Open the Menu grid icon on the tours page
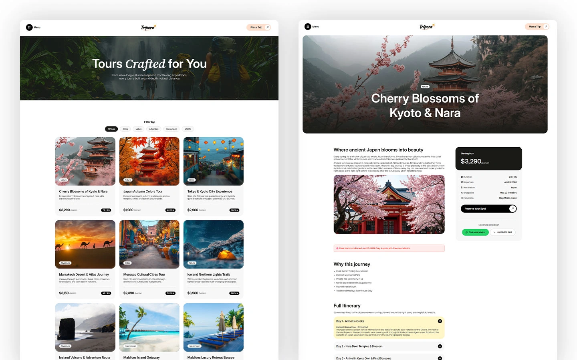The width and height of the screenshot is (577, 360). click(29, 27)
